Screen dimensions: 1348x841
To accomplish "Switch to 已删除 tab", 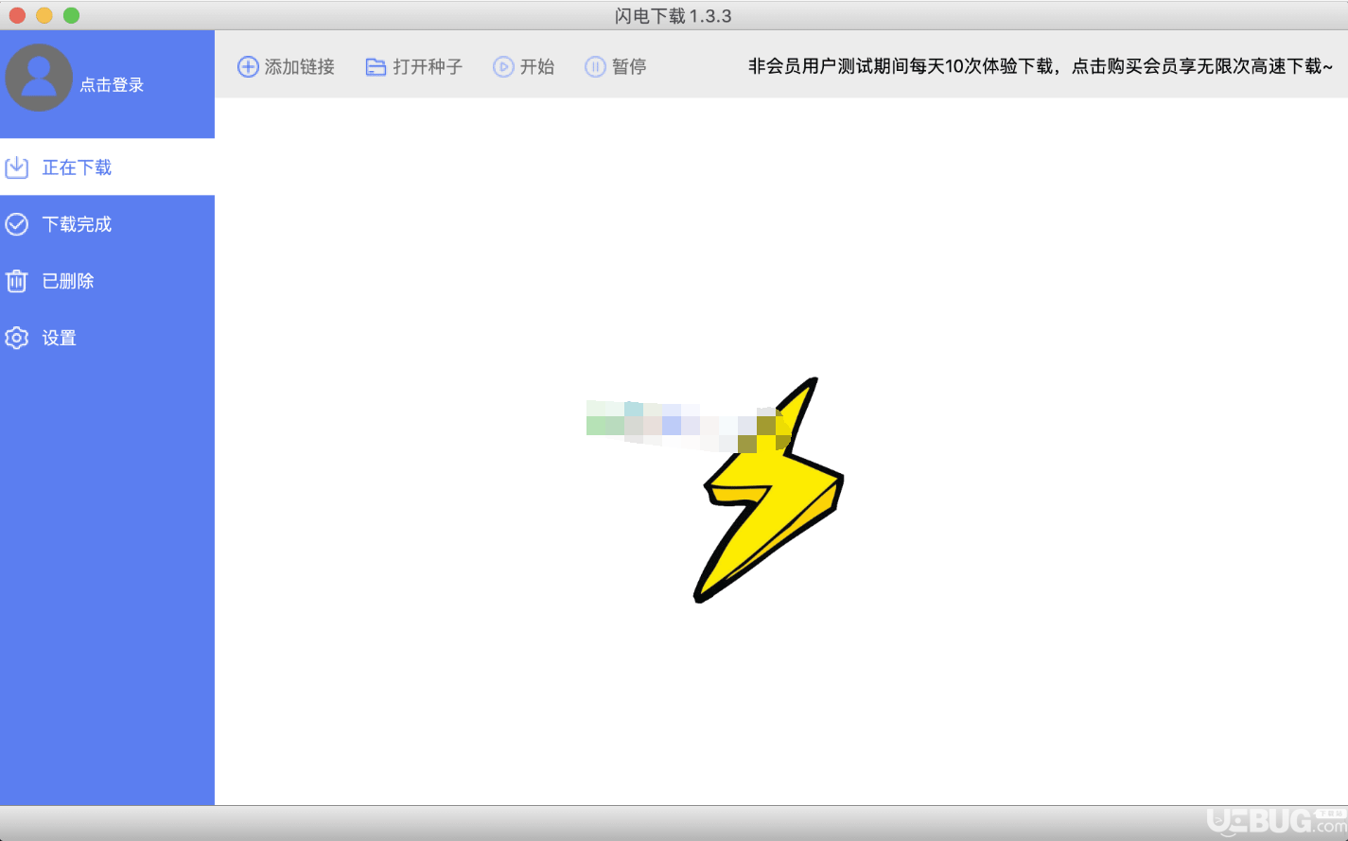I will [107, 281].
